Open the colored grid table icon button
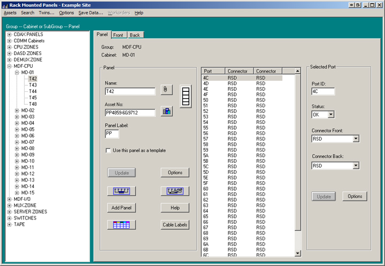Viewport: 385px width, 266px height. [x=121, y=224]
